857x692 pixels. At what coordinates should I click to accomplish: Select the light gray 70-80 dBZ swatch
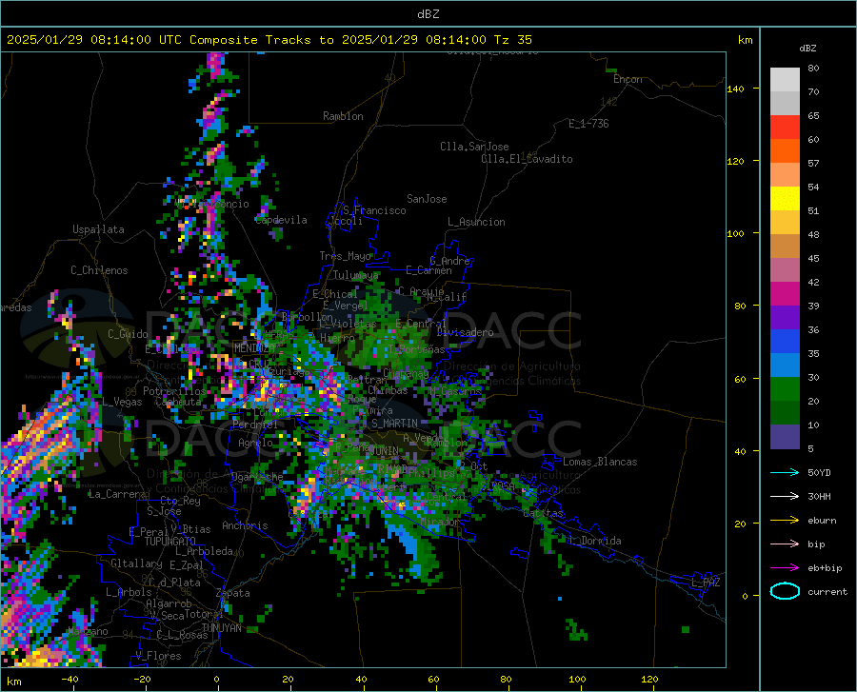click(785, 80)
